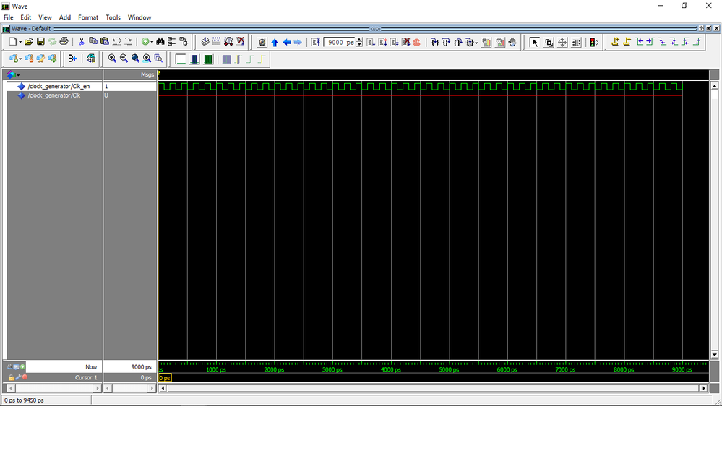Click the blue up arrow icon
The height and width of the screenshot is (459, 722).
275,42
